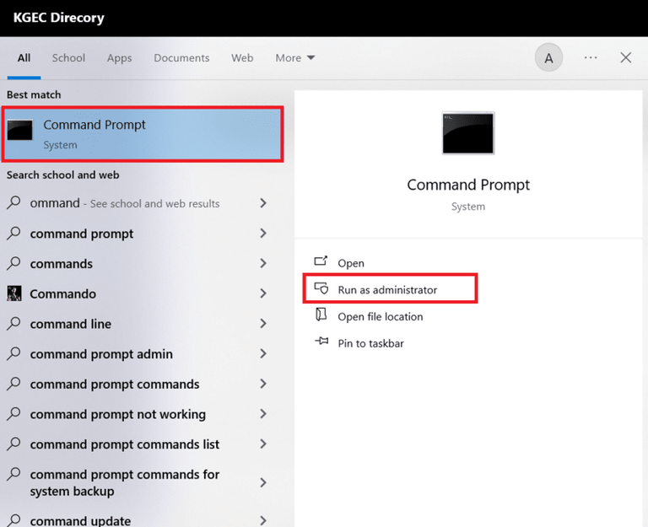Image resolution: width=648 pixels, height=527 pixels.
Task: Close the search panel with X
Action: tap(625, 57)
